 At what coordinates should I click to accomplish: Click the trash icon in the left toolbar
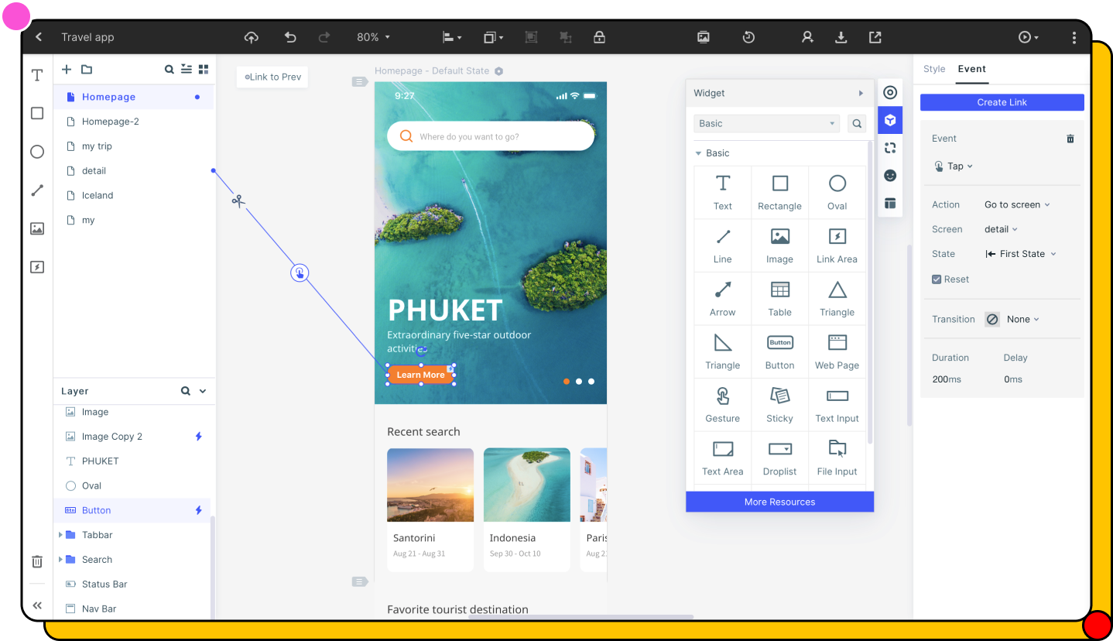coord(36,561)
